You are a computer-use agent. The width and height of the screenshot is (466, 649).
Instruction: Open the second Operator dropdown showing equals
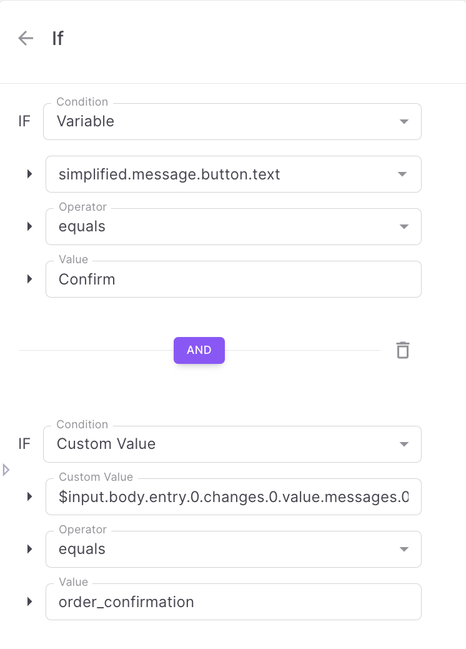[x=233, y=549]
